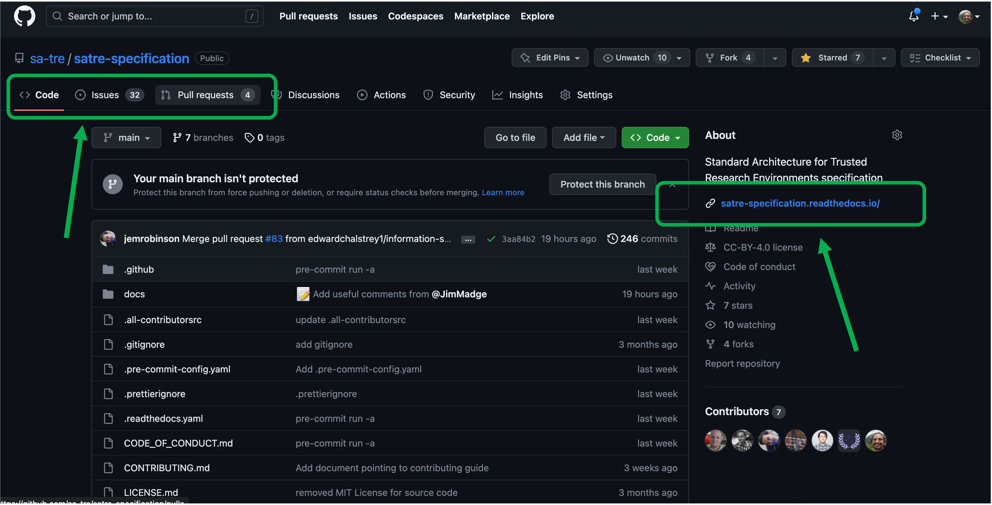992x505 pixels.
Task: Open the satre-specification.readthedocs.io link
Action: pos(800,203)
